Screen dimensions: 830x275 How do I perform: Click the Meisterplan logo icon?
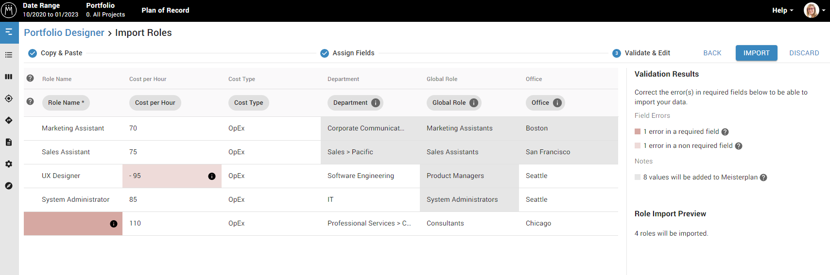coord(9,10)
